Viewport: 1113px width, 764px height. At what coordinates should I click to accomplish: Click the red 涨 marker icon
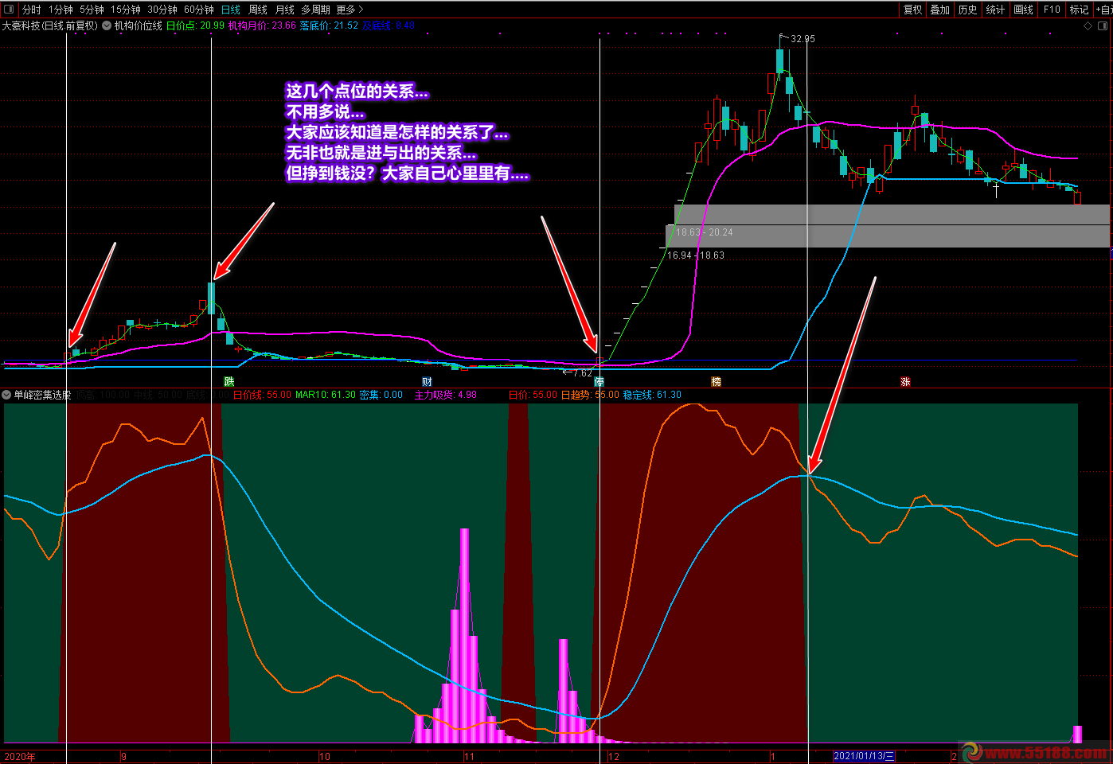[905, 382]
